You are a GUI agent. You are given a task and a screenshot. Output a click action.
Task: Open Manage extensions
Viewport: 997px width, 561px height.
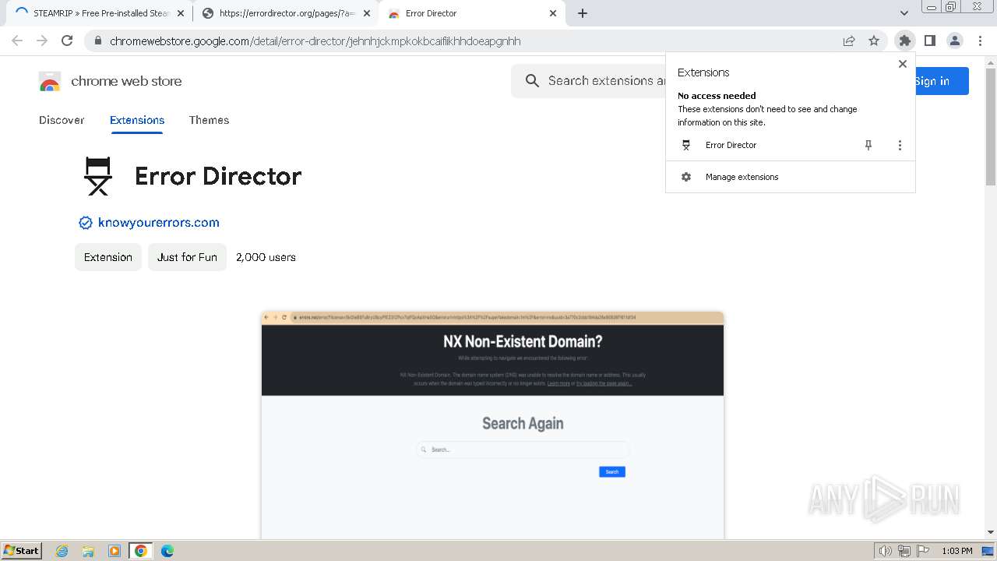pyautogui.click(x=791, y=177)
